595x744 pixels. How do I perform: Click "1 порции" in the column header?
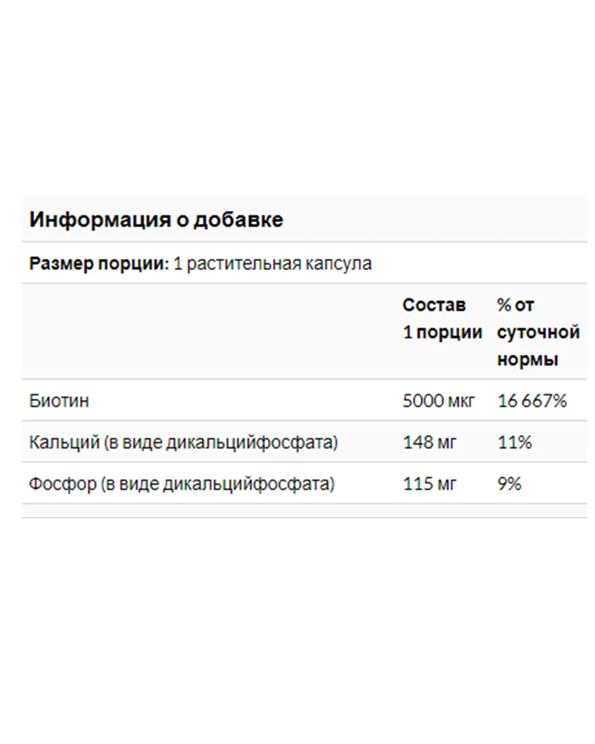coord(442,332)
